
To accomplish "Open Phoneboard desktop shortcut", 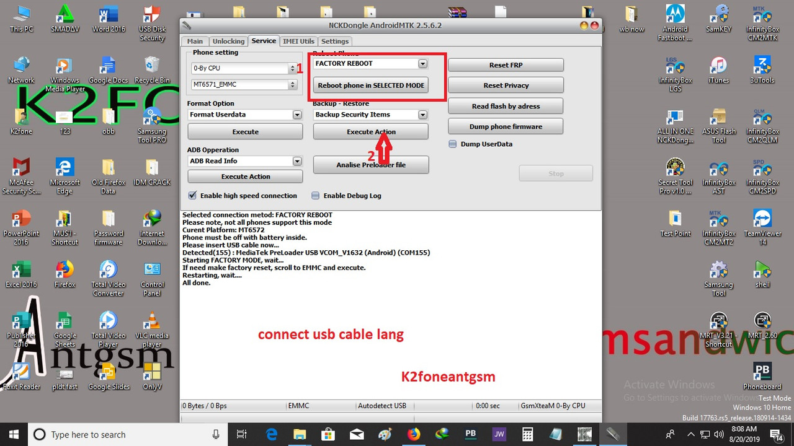I will coord(762,377).
